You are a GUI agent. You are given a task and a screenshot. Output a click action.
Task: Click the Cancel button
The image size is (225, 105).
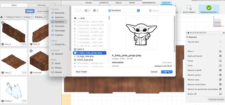154,72
